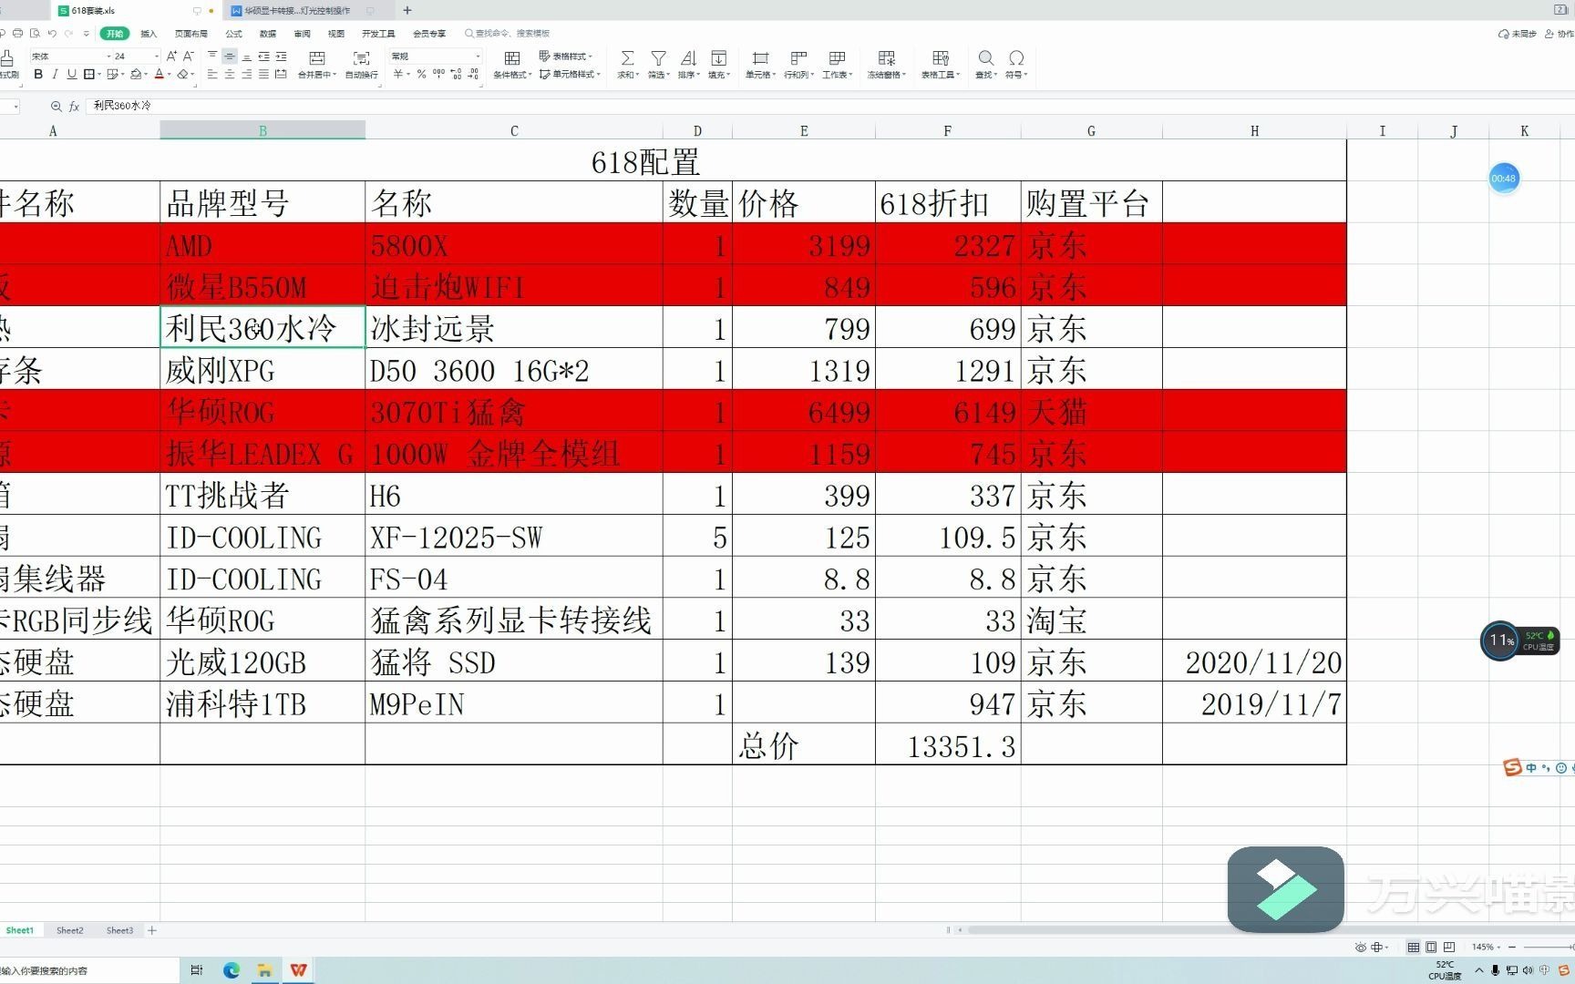The width and height of the screenshot is (1575, 984).
Task: Expand the borders dropdown arrow
Action: click(x=98, y=75)
